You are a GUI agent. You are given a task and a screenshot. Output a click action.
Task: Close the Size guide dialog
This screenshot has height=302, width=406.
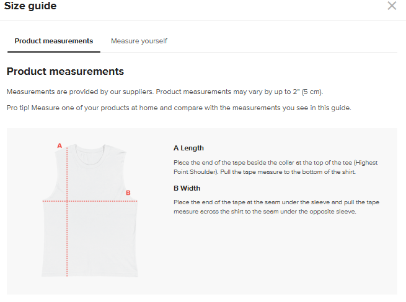coord(392,6)
